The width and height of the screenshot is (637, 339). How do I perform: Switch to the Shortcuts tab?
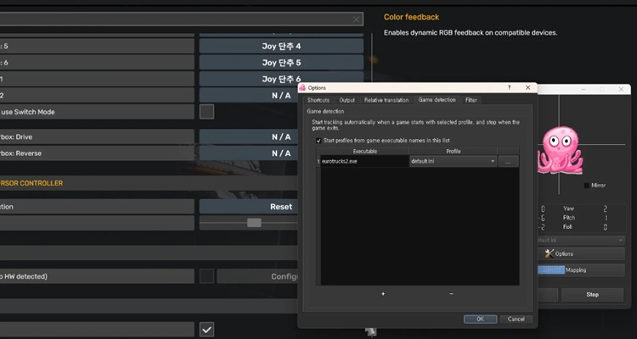point(318,100)
